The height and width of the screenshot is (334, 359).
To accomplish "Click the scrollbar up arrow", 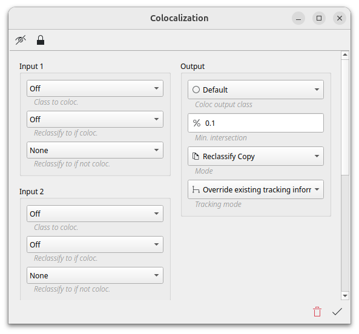I will (x=345, y=55).
